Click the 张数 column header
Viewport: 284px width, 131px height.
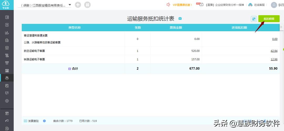(x=138, y=28)
